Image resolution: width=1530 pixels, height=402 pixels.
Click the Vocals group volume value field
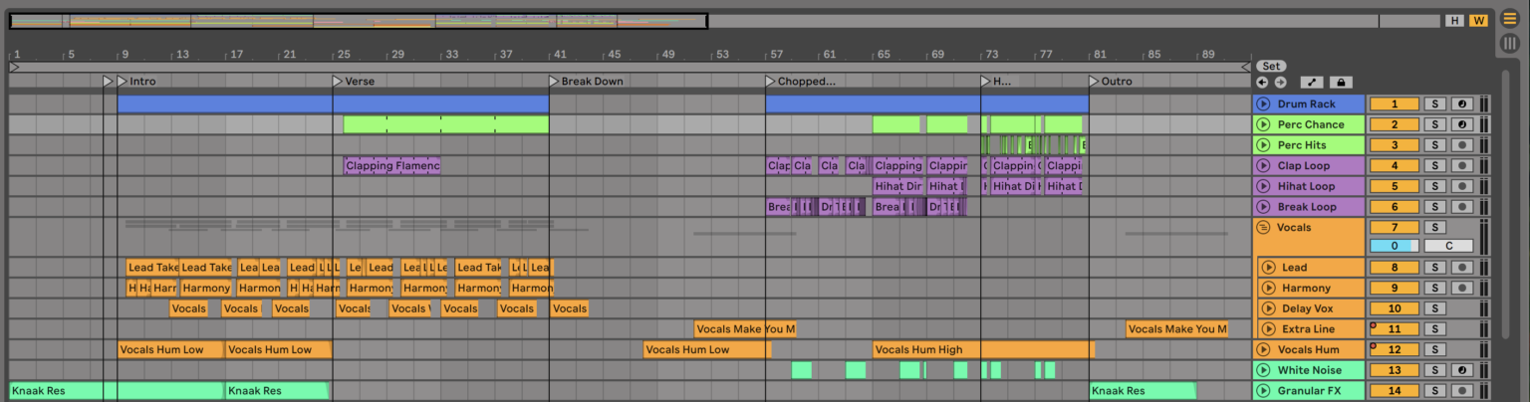pyautogui.click(x=1395, y=246)
